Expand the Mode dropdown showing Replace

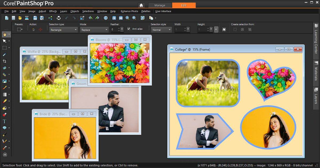tap(94, 30)
